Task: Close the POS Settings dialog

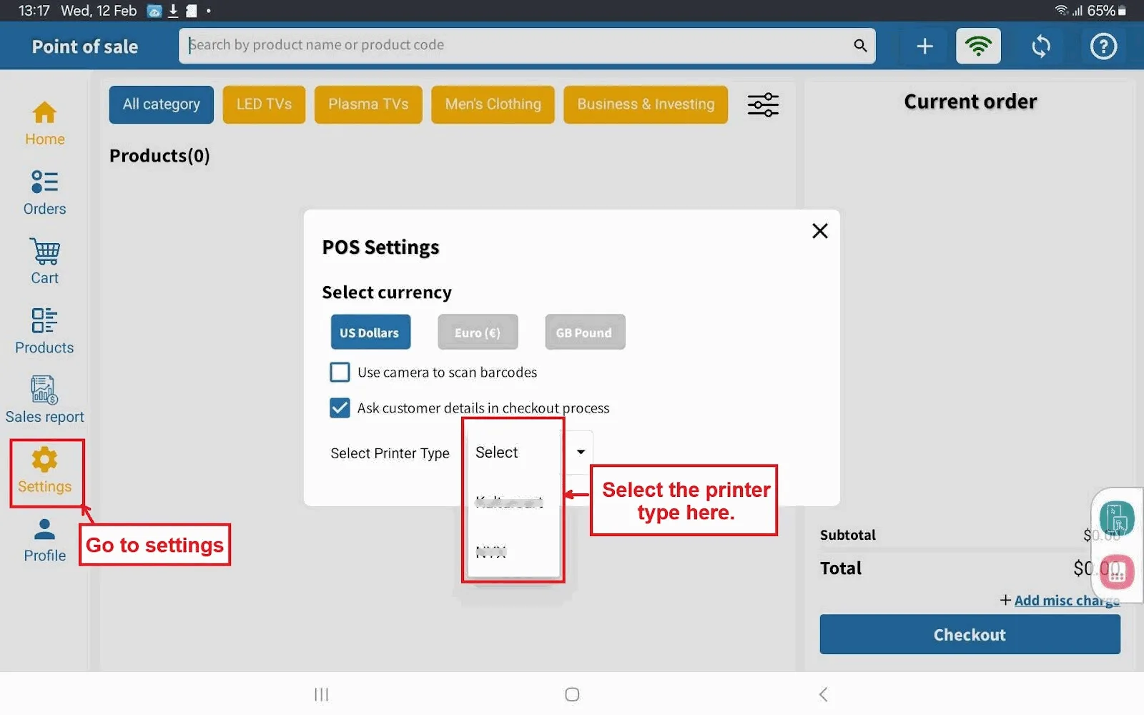Action: pos(820,231)
